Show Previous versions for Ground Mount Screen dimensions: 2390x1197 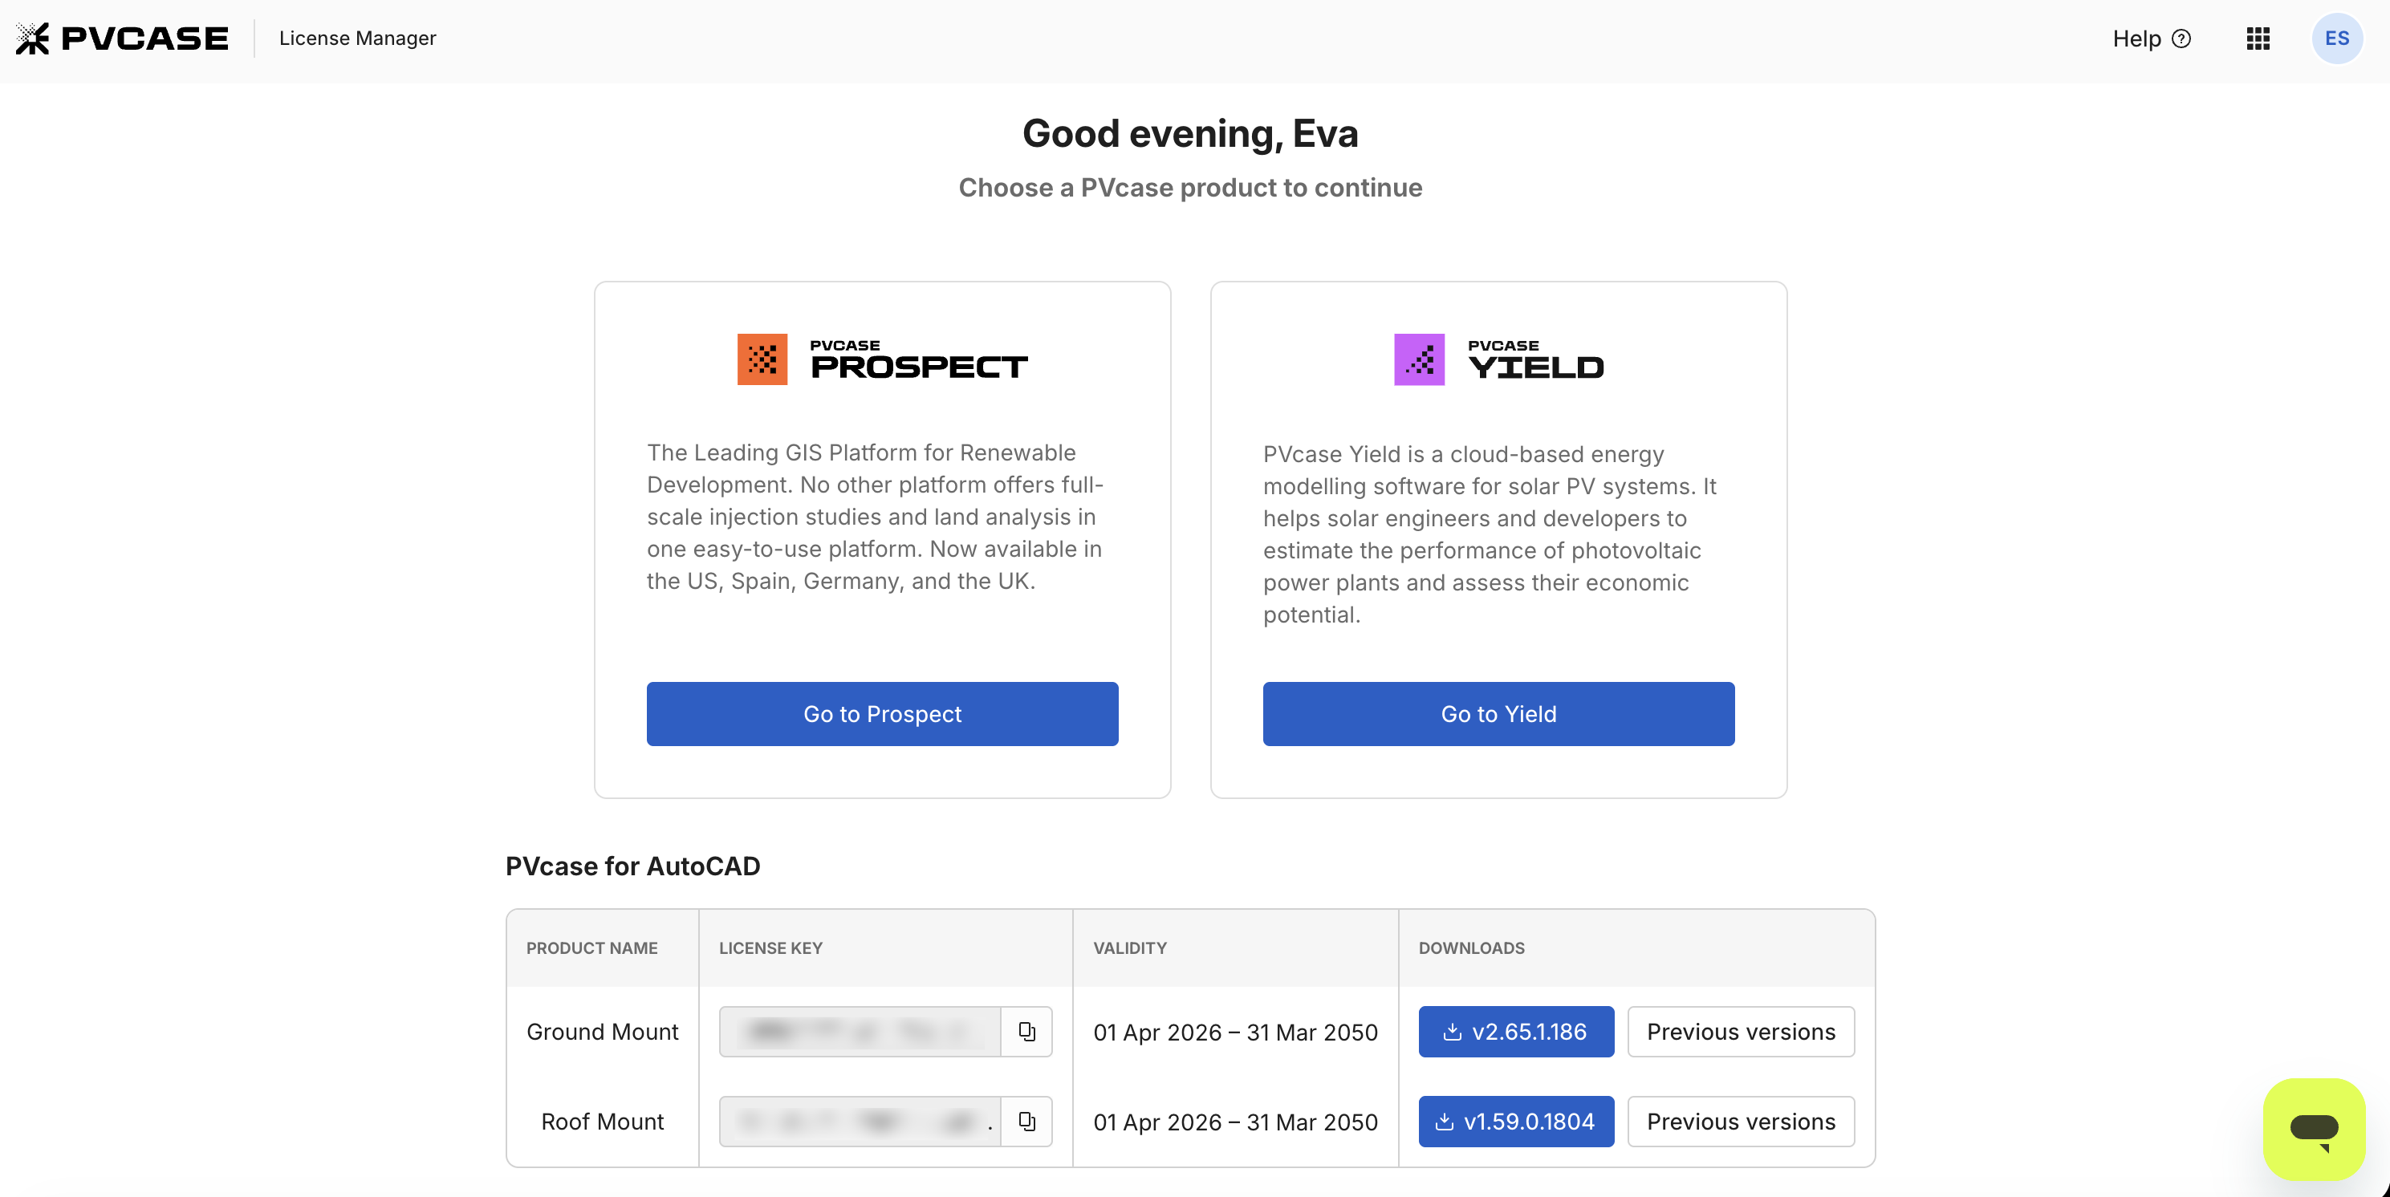[1740, 1031]
